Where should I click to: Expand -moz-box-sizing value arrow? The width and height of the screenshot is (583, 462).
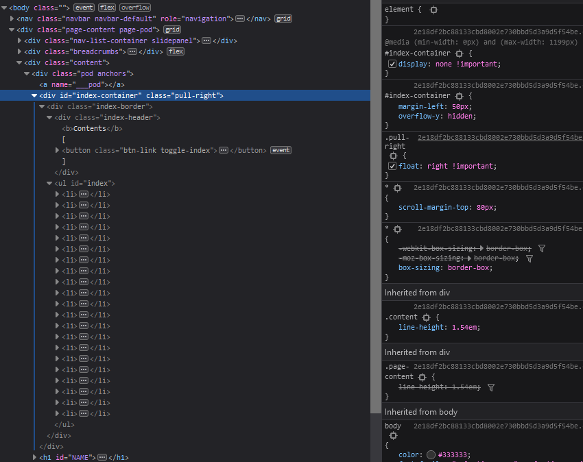point(470,258)
